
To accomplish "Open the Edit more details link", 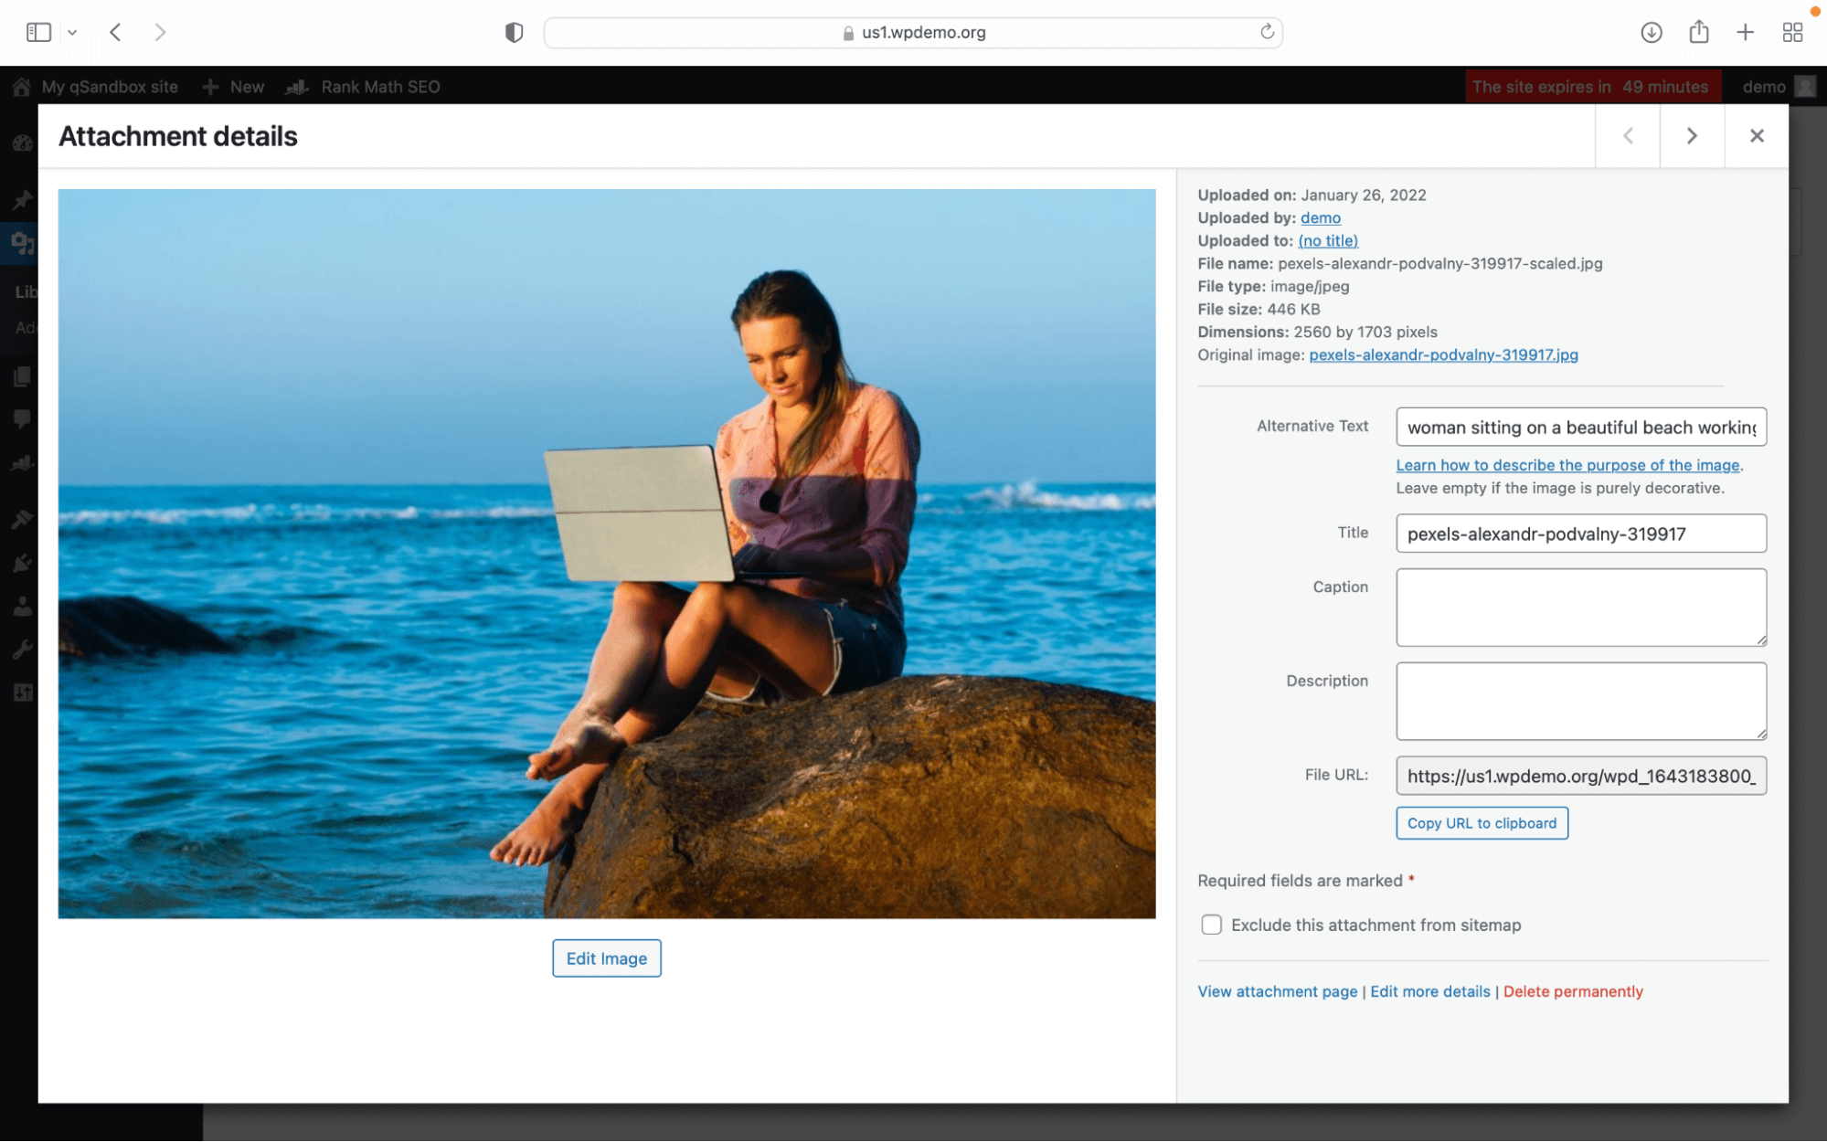I will point(1429,991).
